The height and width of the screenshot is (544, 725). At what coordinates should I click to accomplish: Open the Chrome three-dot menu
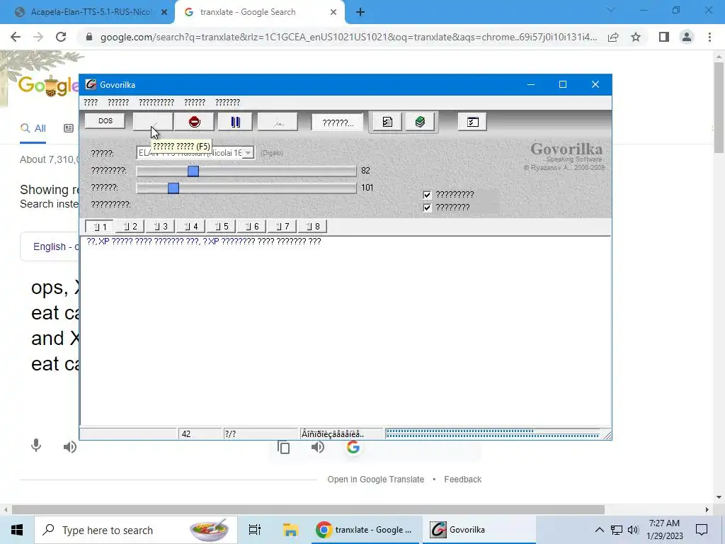pos(709,37)
